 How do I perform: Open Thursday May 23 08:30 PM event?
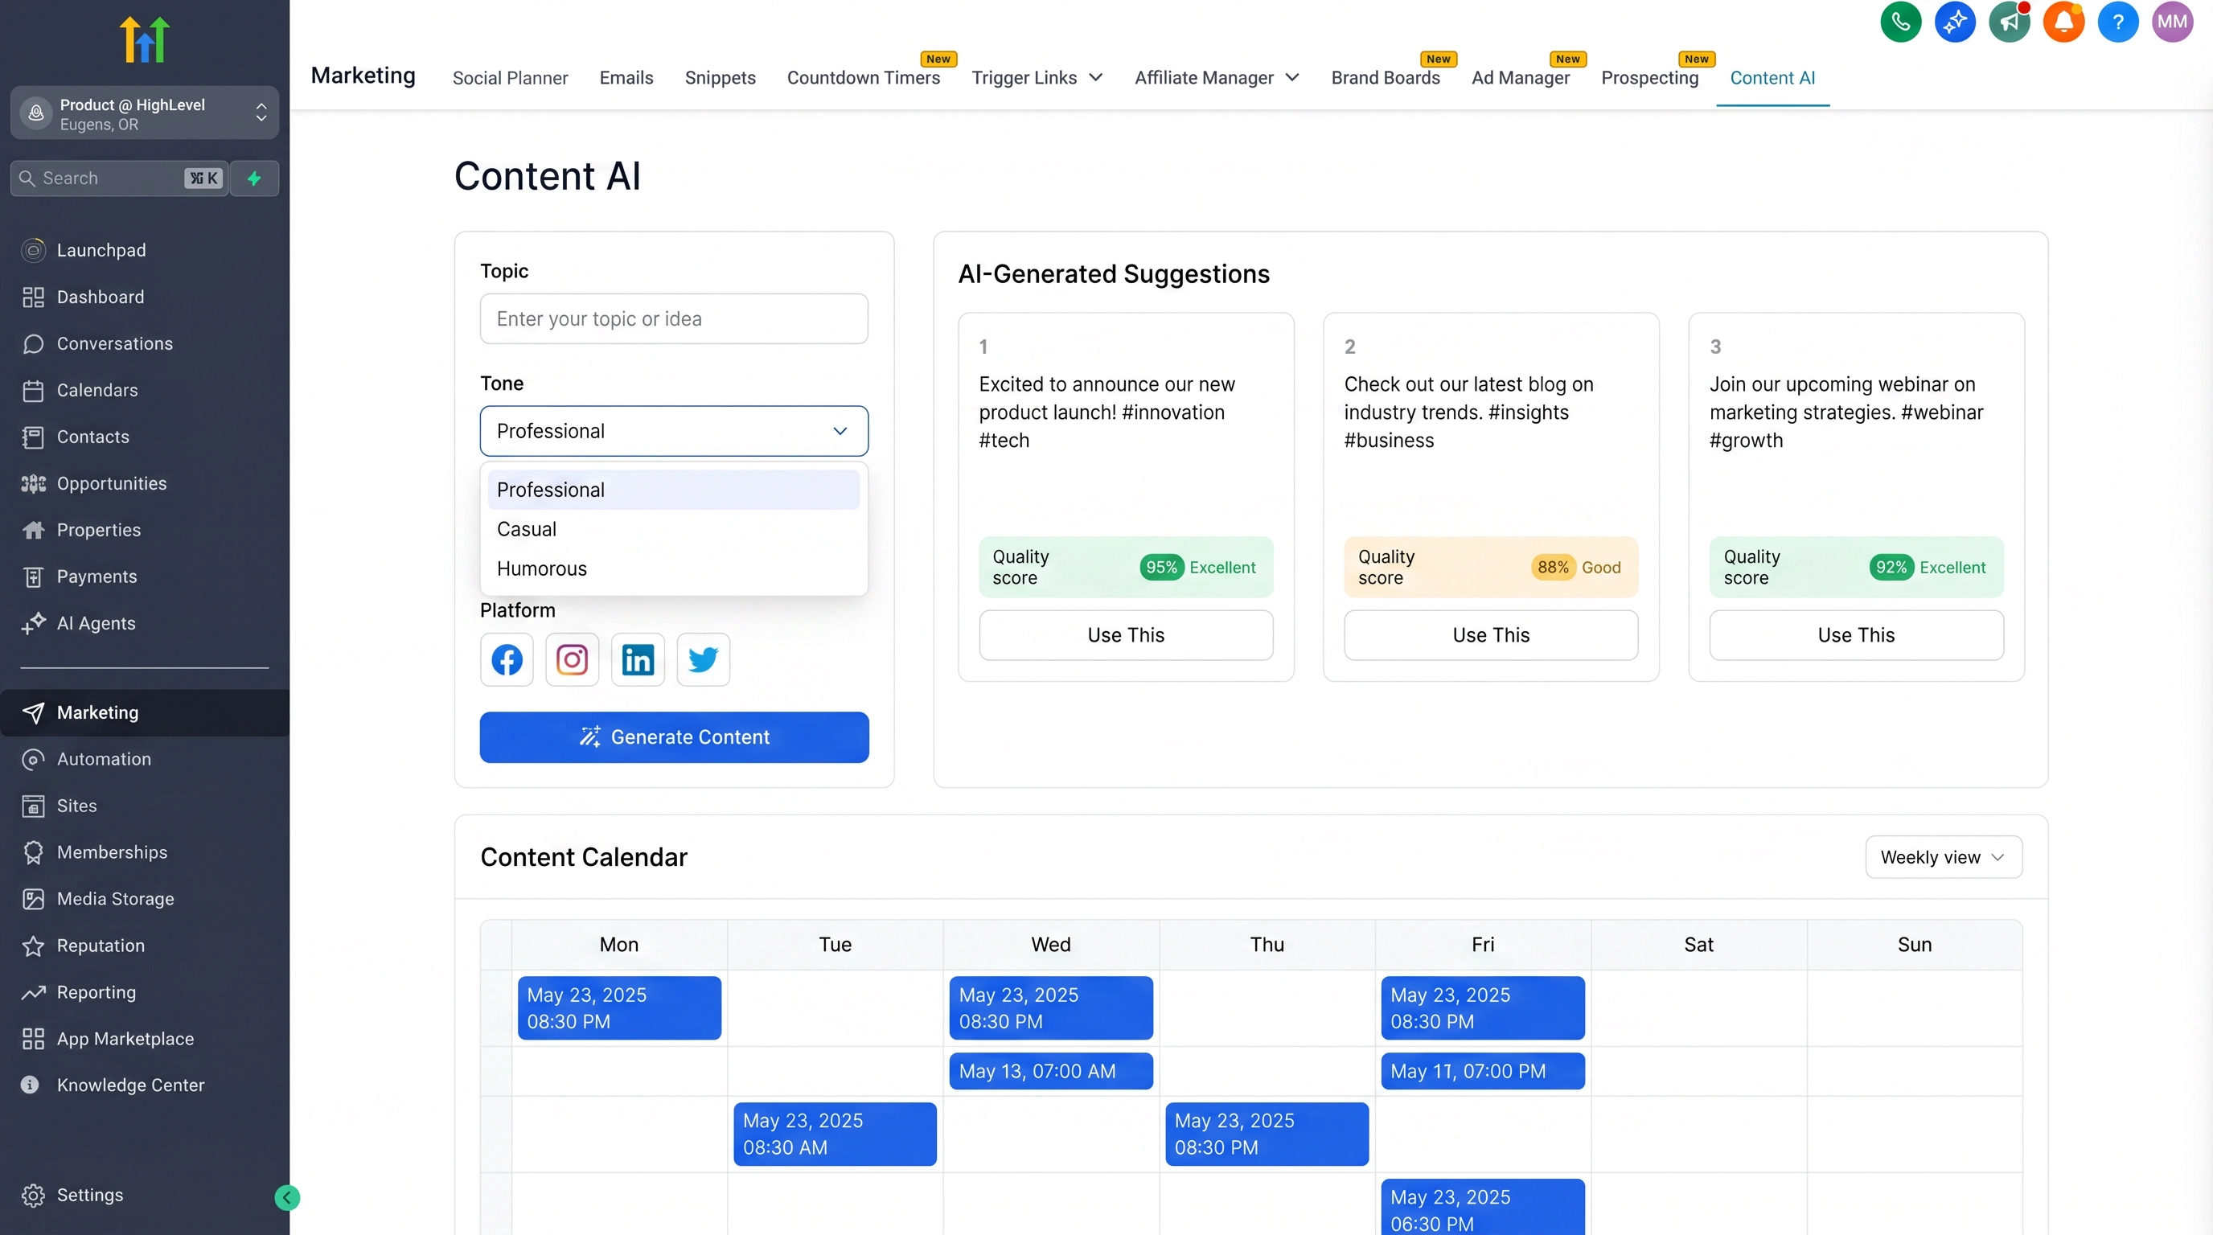coord(1267,1134)
